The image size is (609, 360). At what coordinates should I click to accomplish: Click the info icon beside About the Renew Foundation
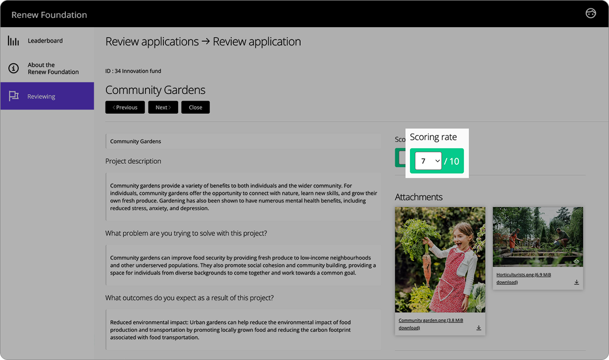pos(13,68)
